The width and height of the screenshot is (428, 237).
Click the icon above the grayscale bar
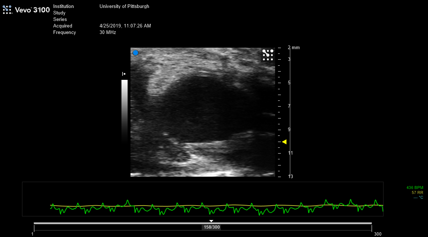click(x=124, y=74)
